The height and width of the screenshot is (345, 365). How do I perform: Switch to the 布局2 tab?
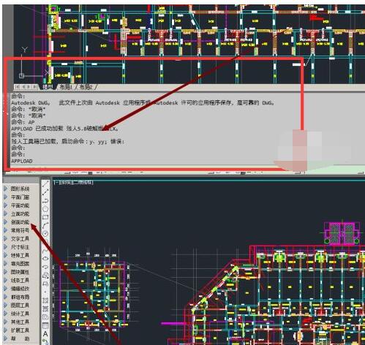click(x=86, y=87)
